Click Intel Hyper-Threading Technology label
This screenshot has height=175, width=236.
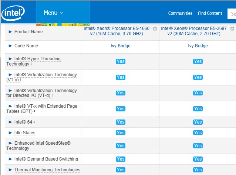click(33, 61)
